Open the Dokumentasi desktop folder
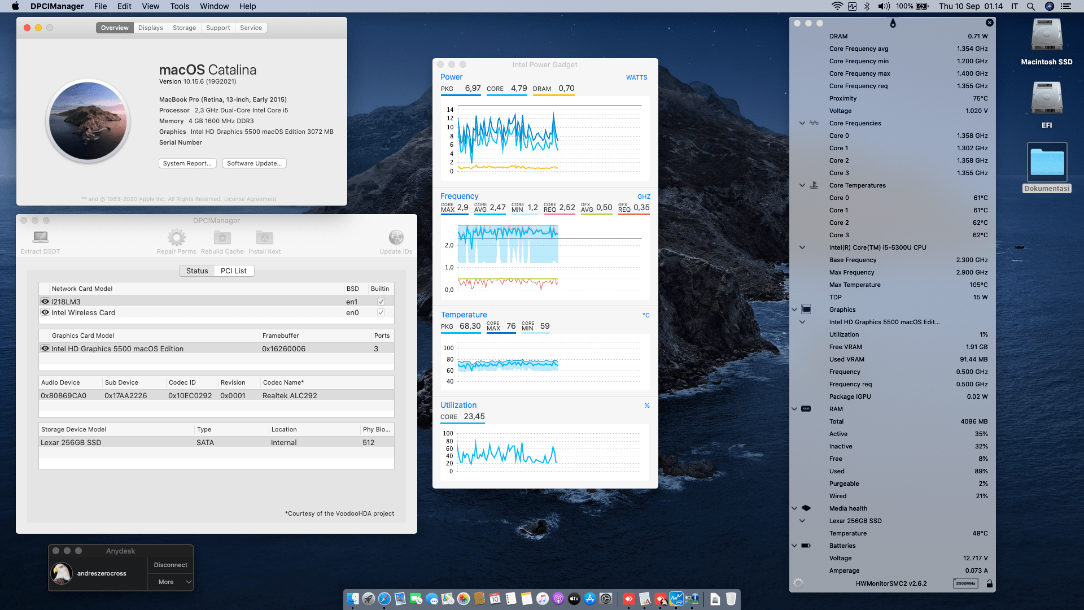1084x610 pixels. click(x=1047, y=162)
